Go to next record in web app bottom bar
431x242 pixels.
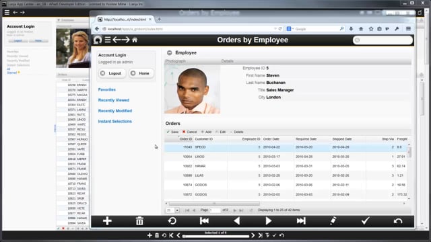(269, 221)
